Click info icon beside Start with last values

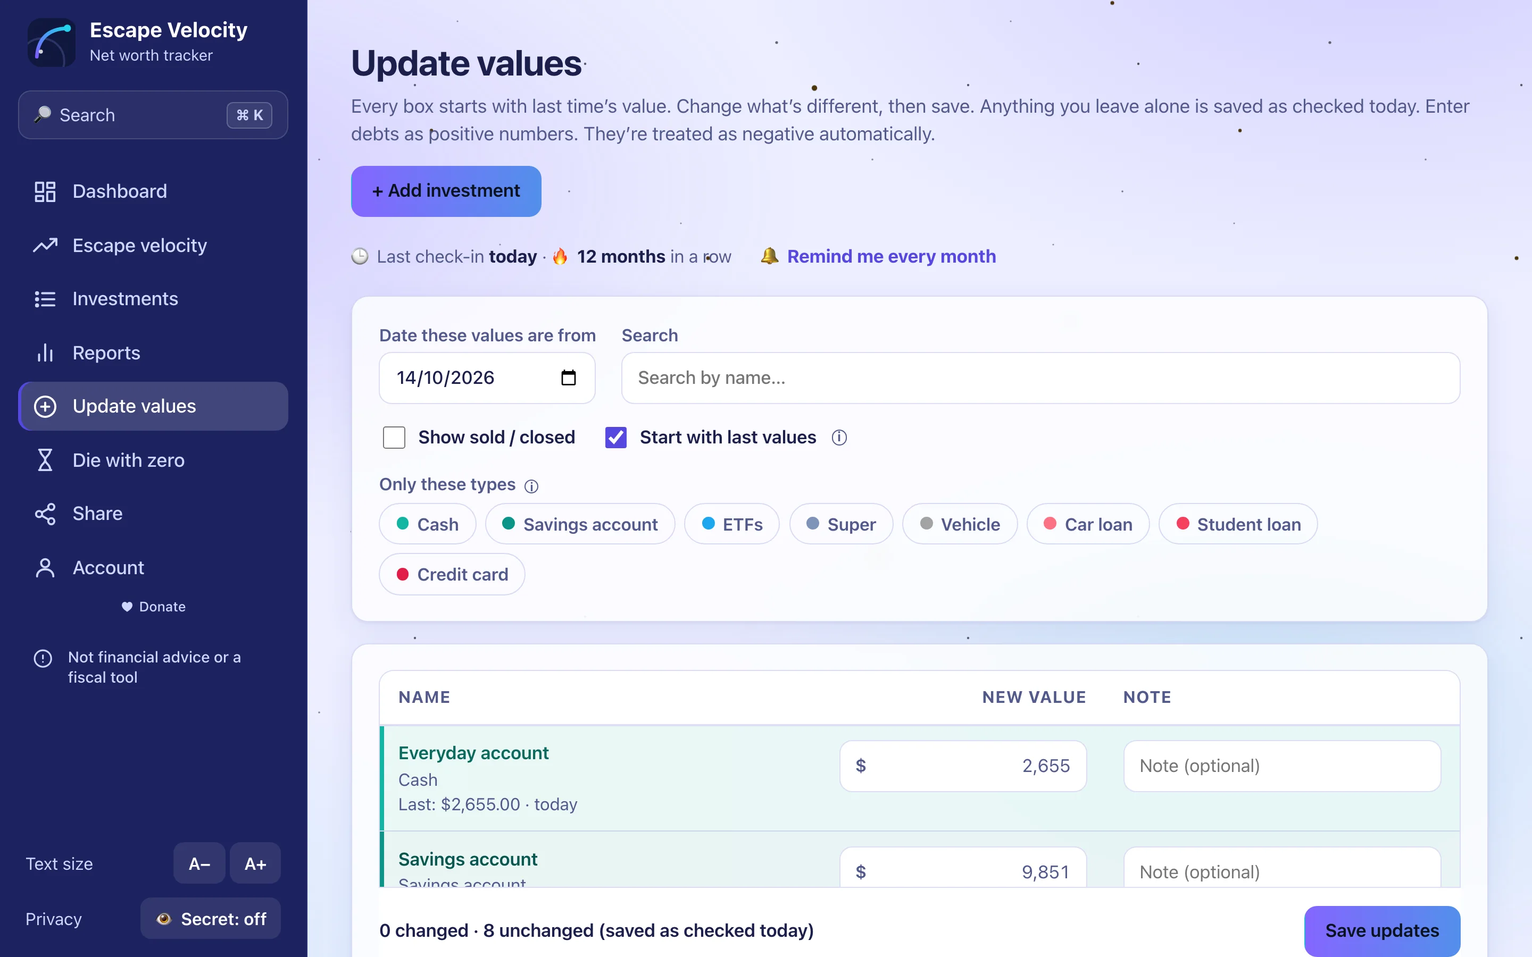(839, 438)
